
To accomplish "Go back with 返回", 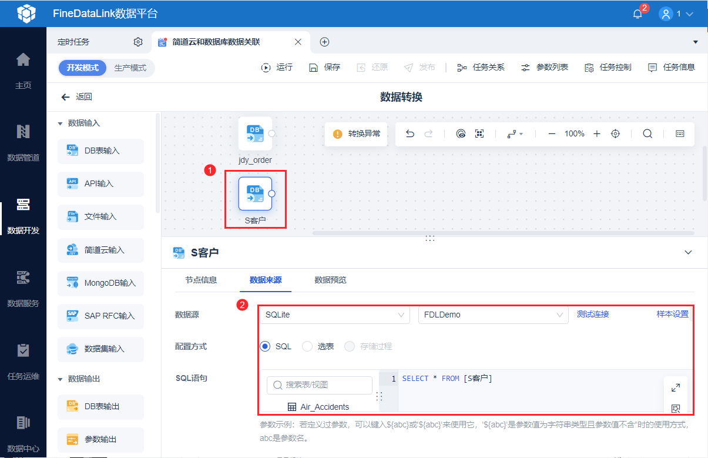I will tap(76, 97).
